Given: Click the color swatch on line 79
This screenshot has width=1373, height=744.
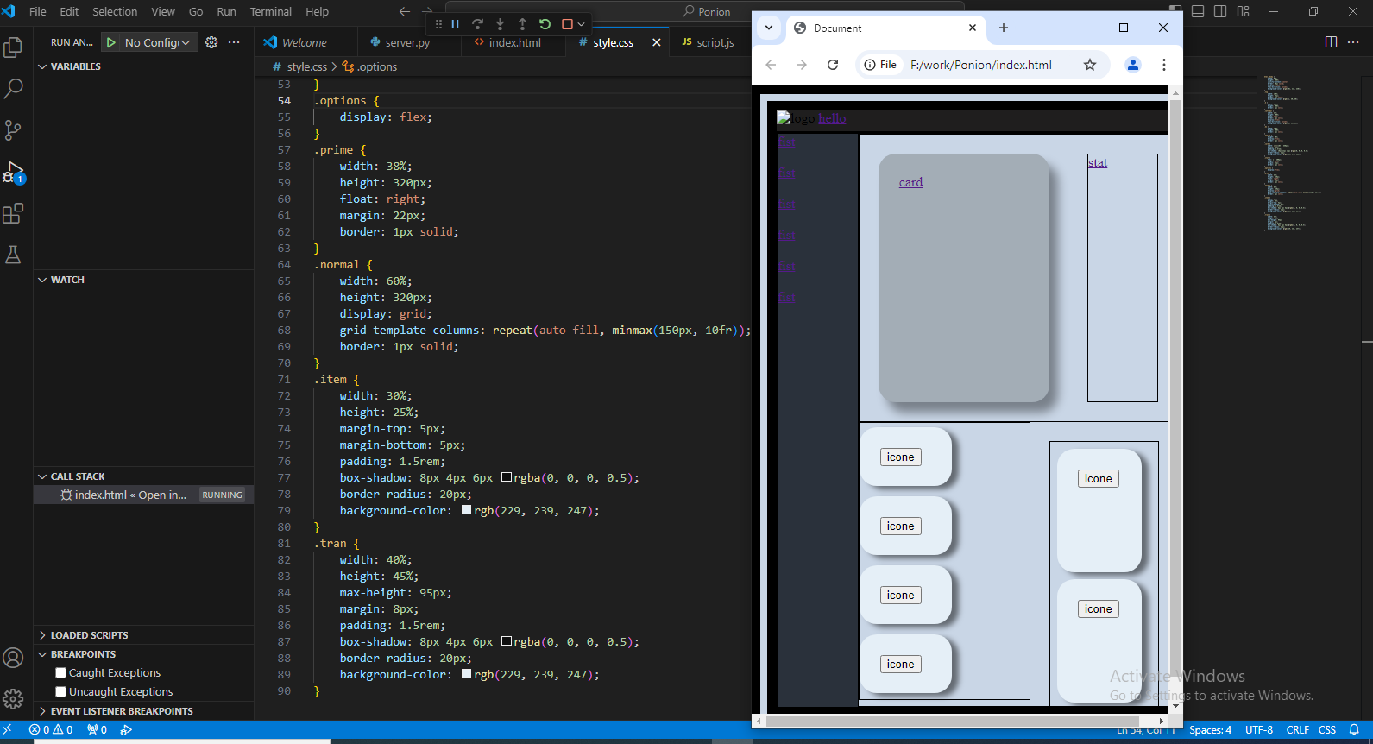Looking at the screenshot, I should click(466, 510).
